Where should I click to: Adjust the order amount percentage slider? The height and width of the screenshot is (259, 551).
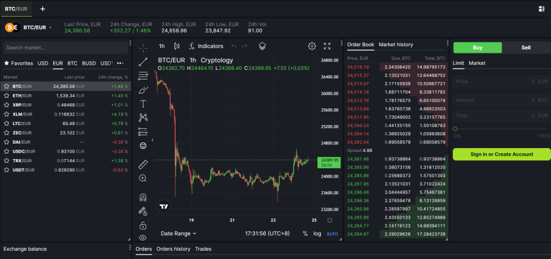456,129
